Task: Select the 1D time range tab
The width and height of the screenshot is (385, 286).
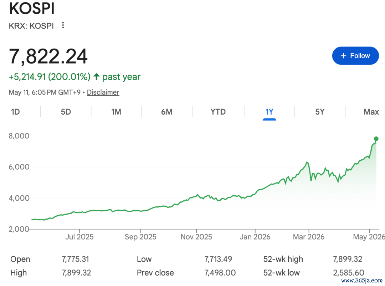Action: click(15, 112)
